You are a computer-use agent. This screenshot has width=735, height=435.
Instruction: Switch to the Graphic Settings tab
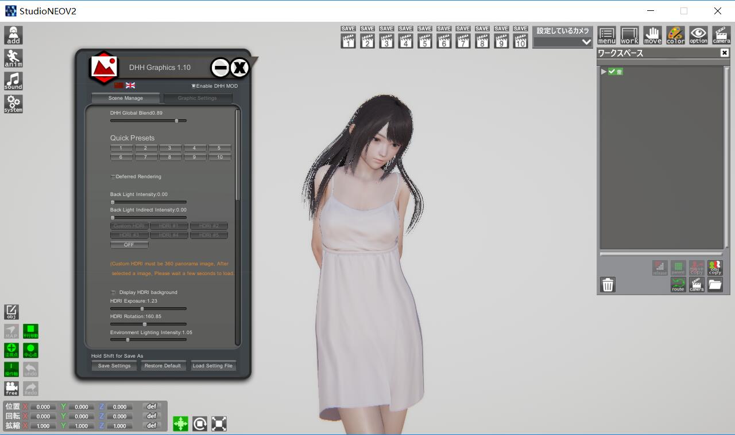[198, 98]
